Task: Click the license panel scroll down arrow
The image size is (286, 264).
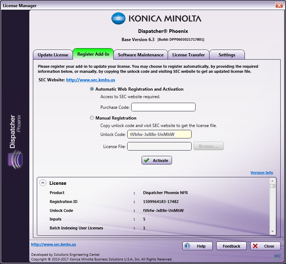Action: [x=272, y=232]
